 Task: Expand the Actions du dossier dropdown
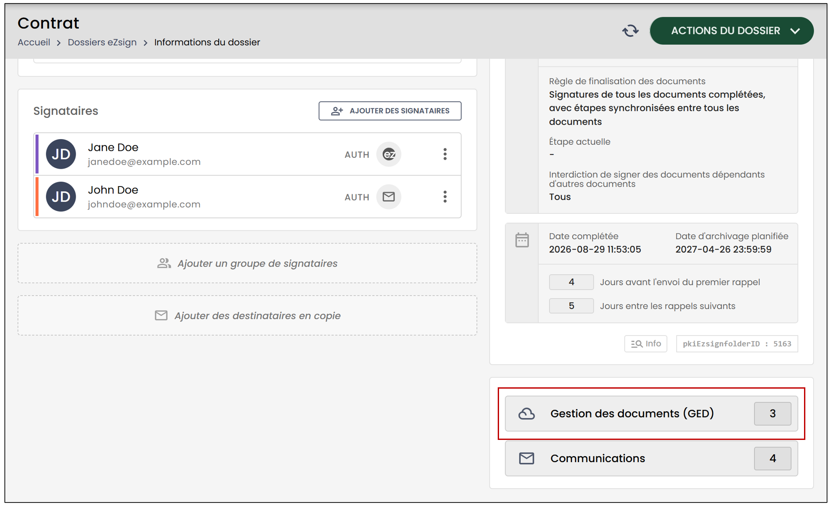(732, 31)
